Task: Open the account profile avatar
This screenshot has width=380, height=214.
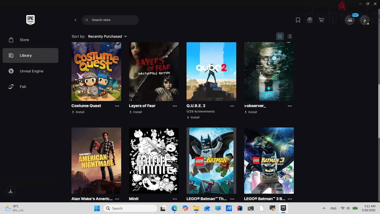Action: coord(364,20)
